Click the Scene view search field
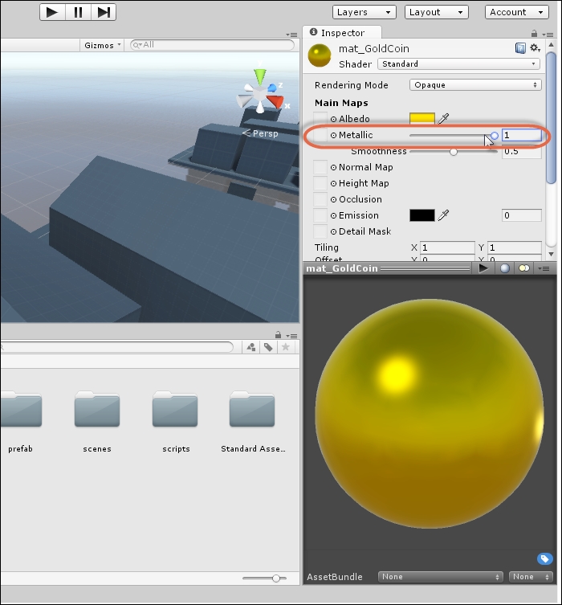 coord(212,45)
